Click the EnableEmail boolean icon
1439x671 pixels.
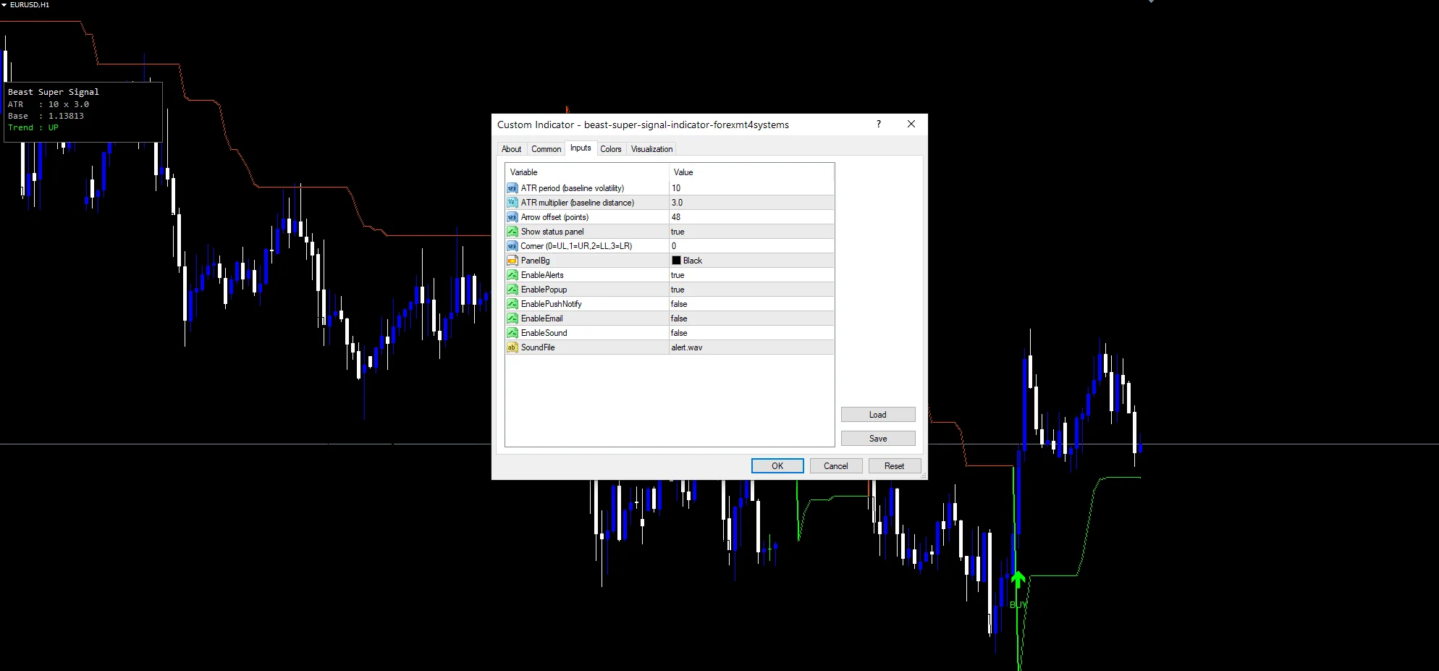pos(512,318)
